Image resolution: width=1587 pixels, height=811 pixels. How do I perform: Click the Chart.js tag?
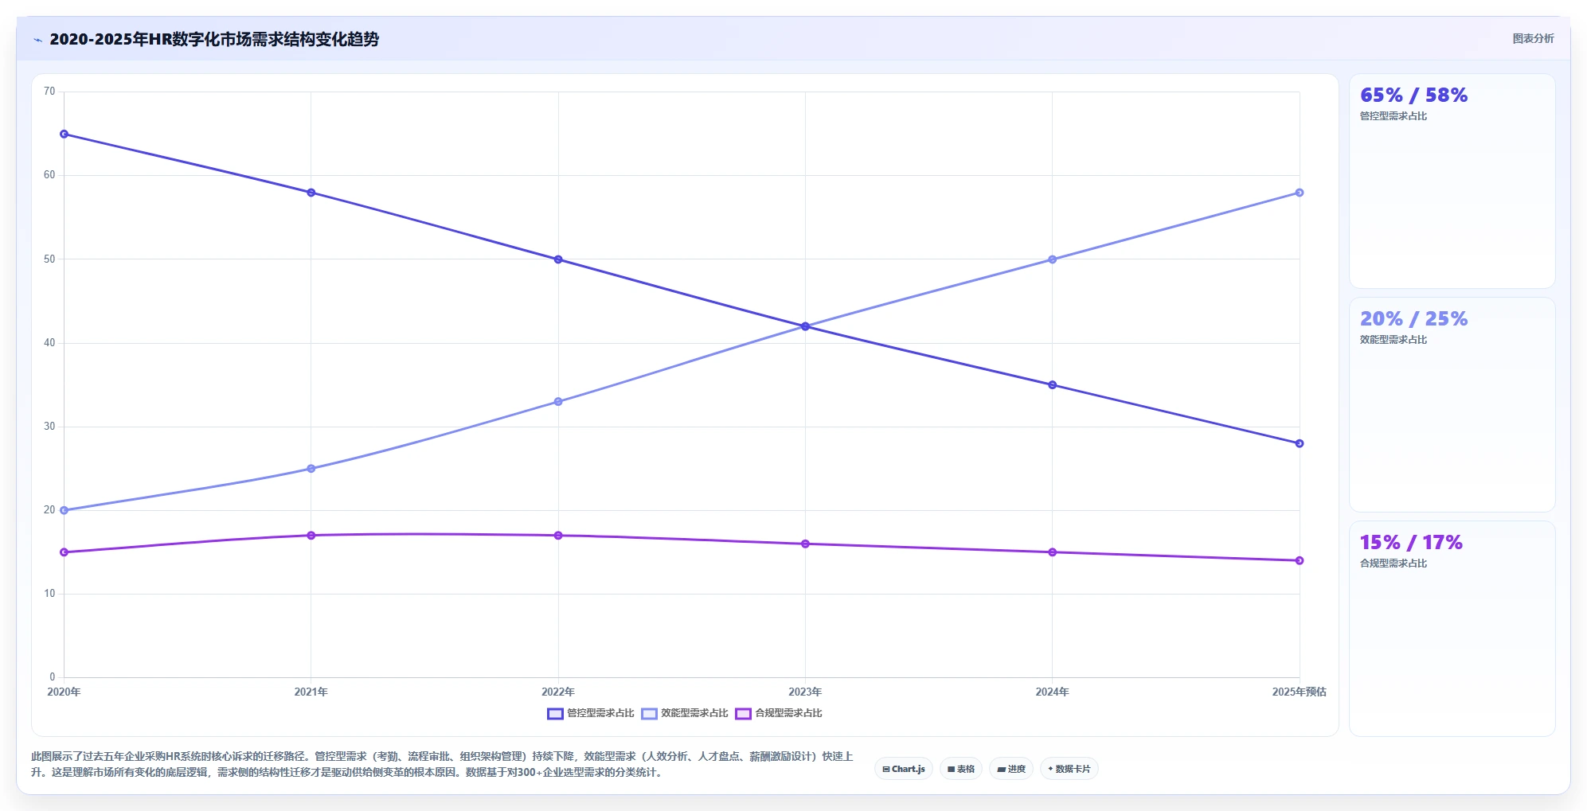pos(904,769)
